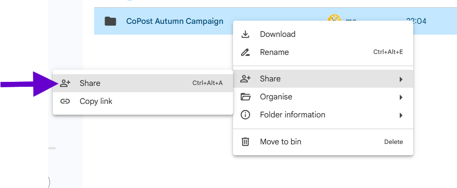Pick Copy link in the Share submenu
This screenshot has width=457, height=188.
[96, 101]
